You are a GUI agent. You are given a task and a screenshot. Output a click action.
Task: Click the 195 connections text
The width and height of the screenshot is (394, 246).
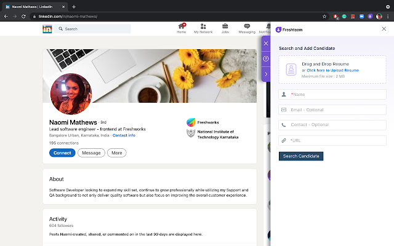(64, 143)
